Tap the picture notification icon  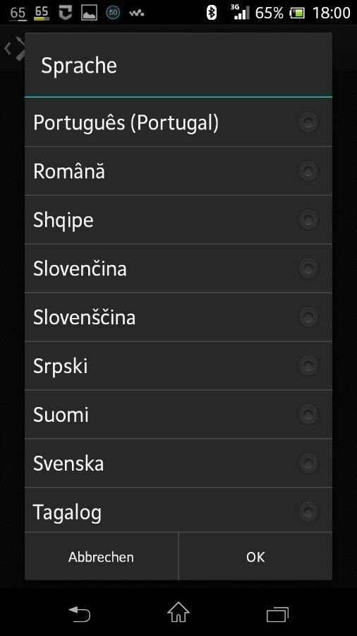(x=89, y=13)
